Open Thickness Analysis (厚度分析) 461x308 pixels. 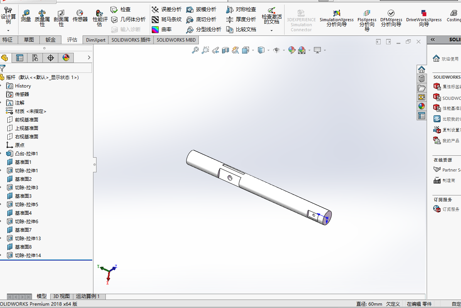pyautogui.click(x=241, y=19)
